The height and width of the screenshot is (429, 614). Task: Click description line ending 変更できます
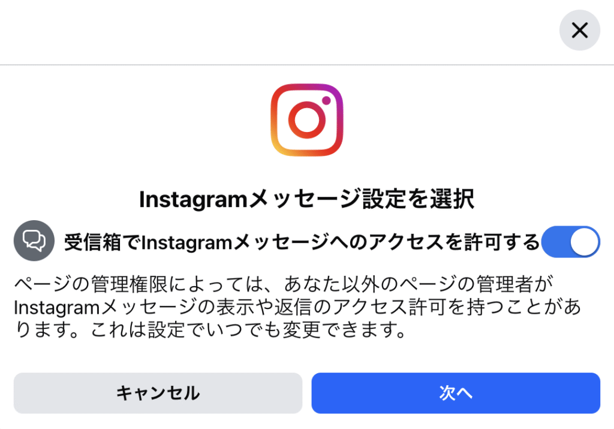click(210, 330)
